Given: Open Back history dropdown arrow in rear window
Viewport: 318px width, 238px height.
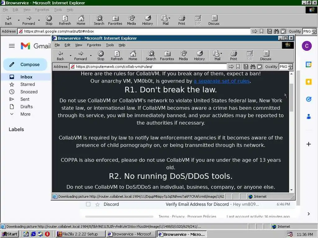Looking at the screenshot, I should point(19,20).
